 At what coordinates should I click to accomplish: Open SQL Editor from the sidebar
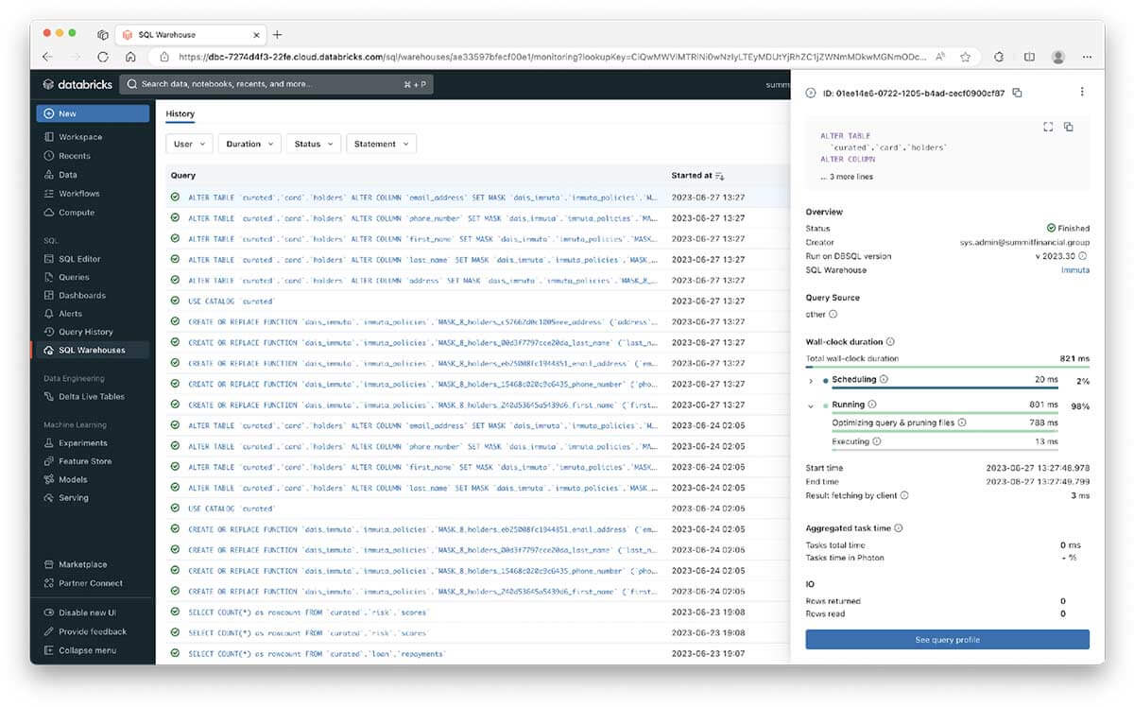(x=79, y=259)
